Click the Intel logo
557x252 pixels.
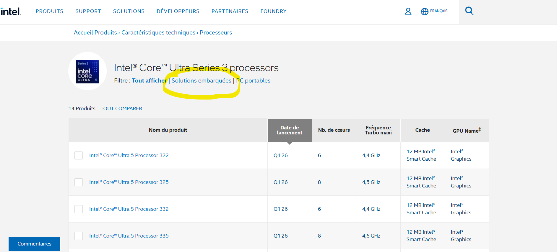11,11
